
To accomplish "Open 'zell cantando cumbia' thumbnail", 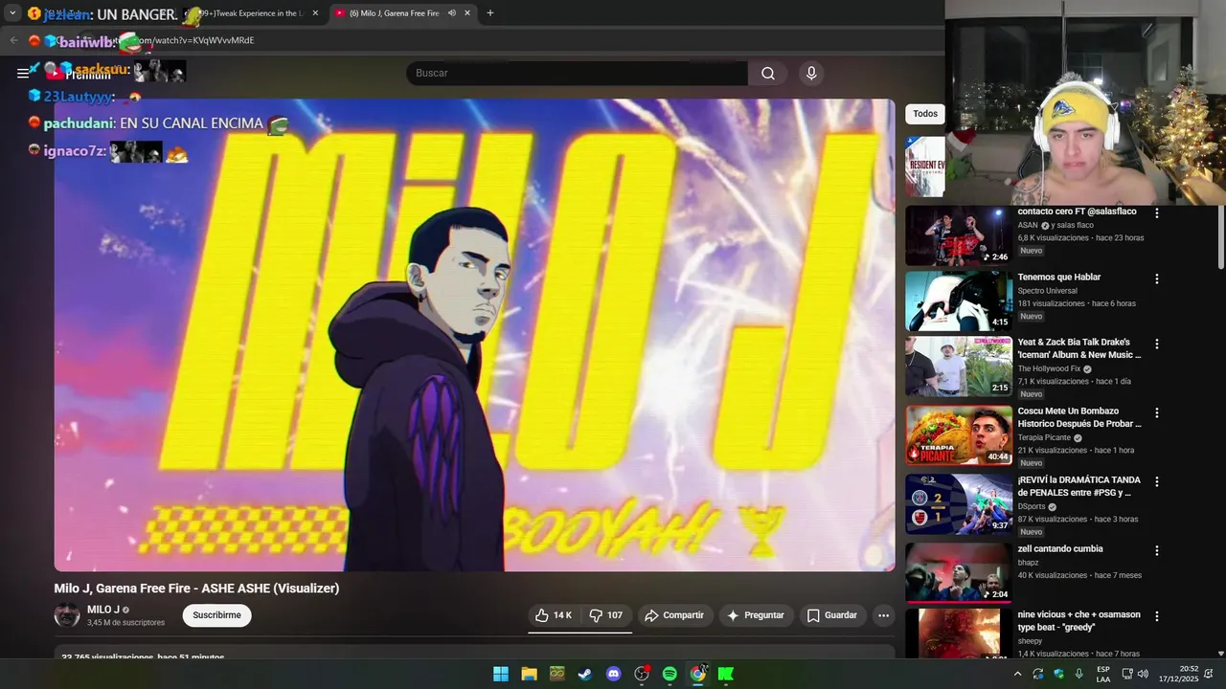I will (x=959, y=572).
